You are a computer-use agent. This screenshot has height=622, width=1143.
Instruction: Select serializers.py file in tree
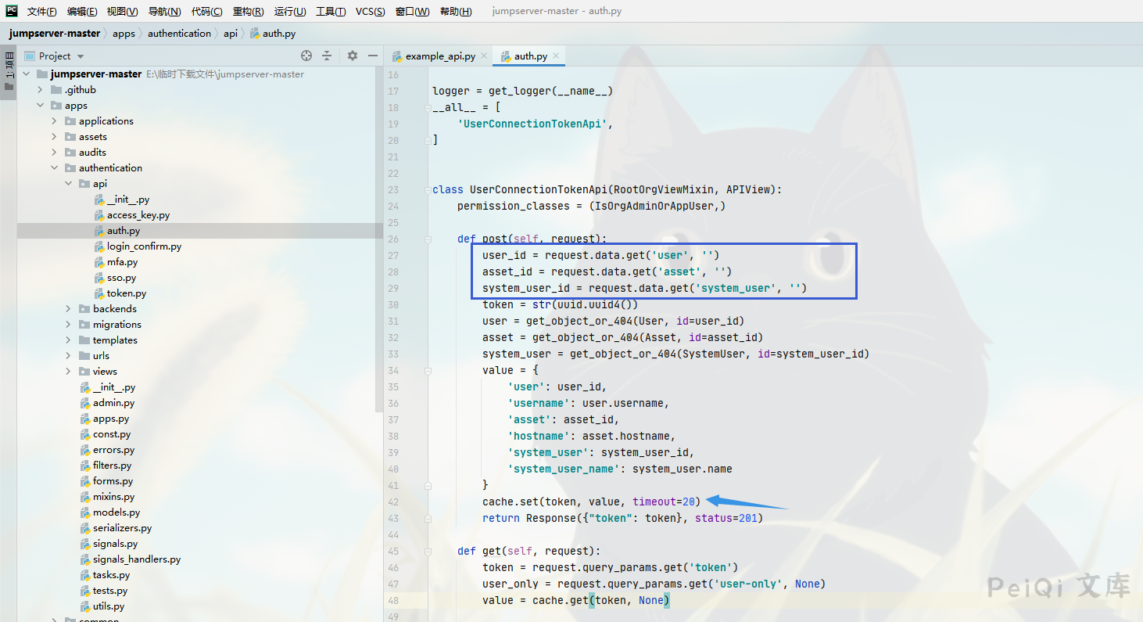(x=122, y=528)
